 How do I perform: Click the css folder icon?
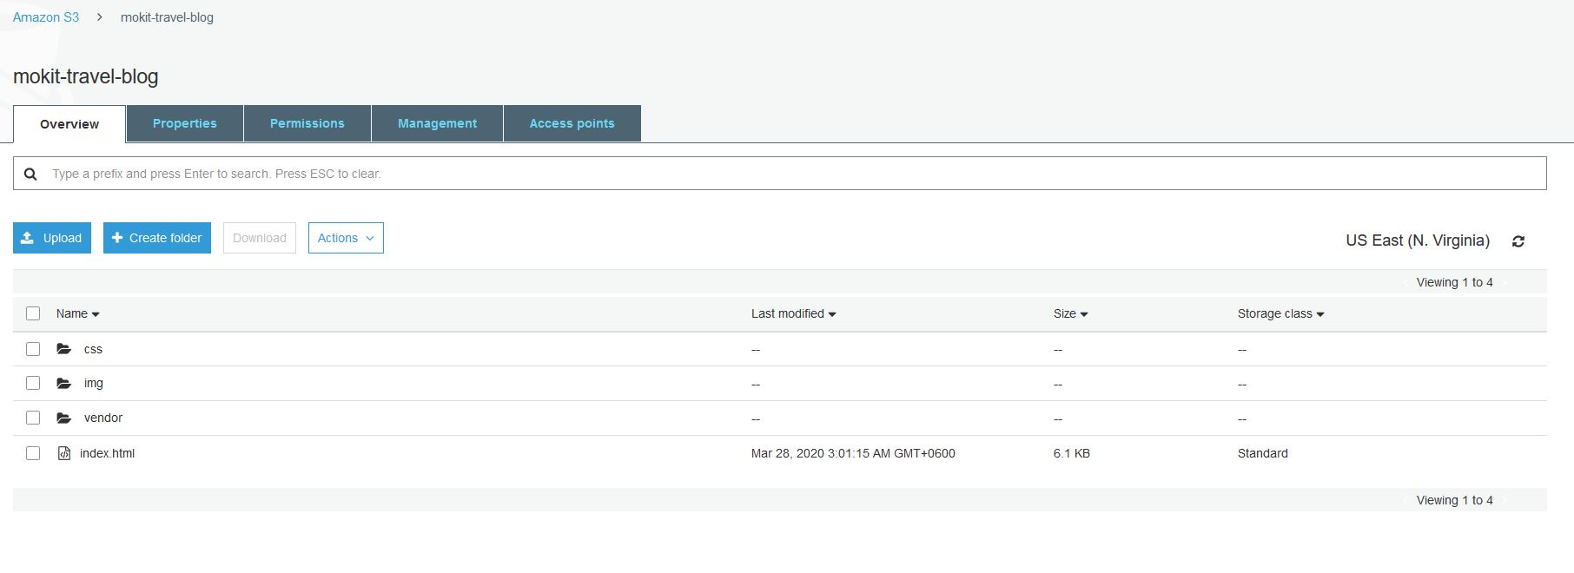(64, 349)
